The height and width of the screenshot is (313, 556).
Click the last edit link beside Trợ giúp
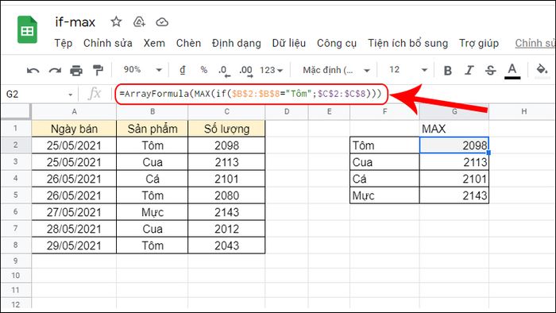(x=535, y=43)
